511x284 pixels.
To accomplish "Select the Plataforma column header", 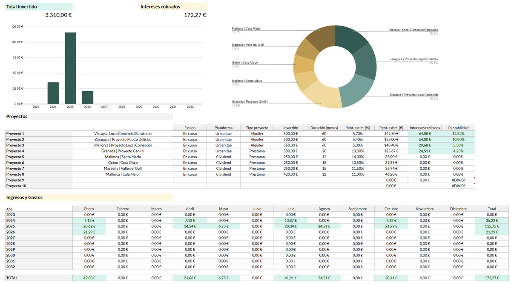I will pos(224,128).
